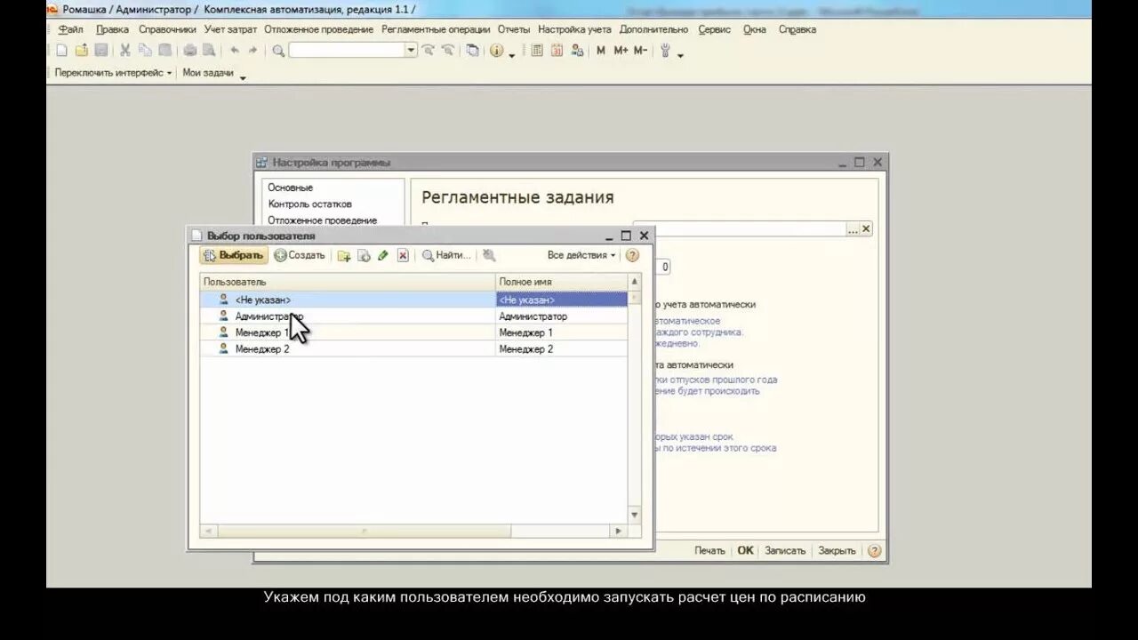The image size is (1138, 640).
Task: Click the Полное имя column header
Action: coord(561,282)
